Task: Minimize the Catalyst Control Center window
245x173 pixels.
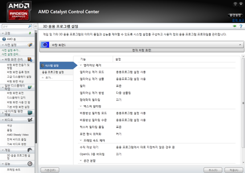Action: [x=235, y=4]
